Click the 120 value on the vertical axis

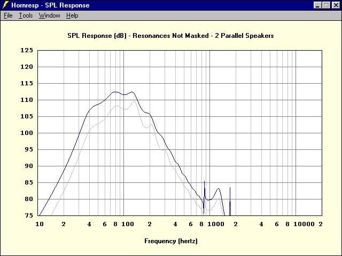(27, 67)
